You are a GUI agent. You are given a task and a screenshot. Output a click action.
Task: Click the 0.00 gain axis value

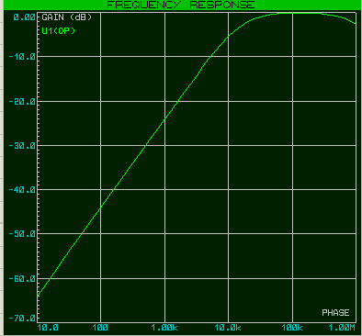coord(25,17)
